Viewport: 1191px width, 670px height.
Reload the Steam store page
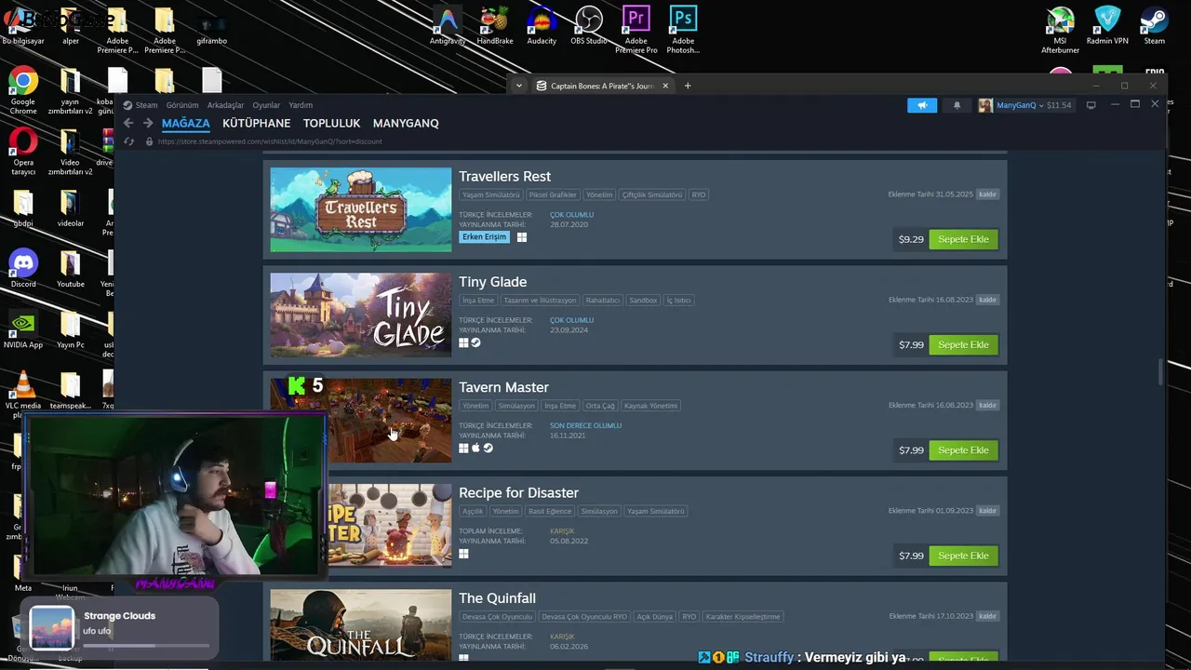128,141
